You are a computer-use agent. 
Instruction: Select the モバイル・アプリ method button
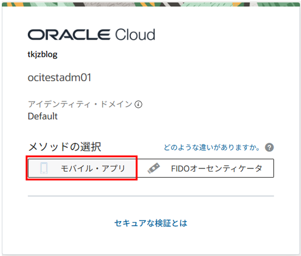pos(82,168)
